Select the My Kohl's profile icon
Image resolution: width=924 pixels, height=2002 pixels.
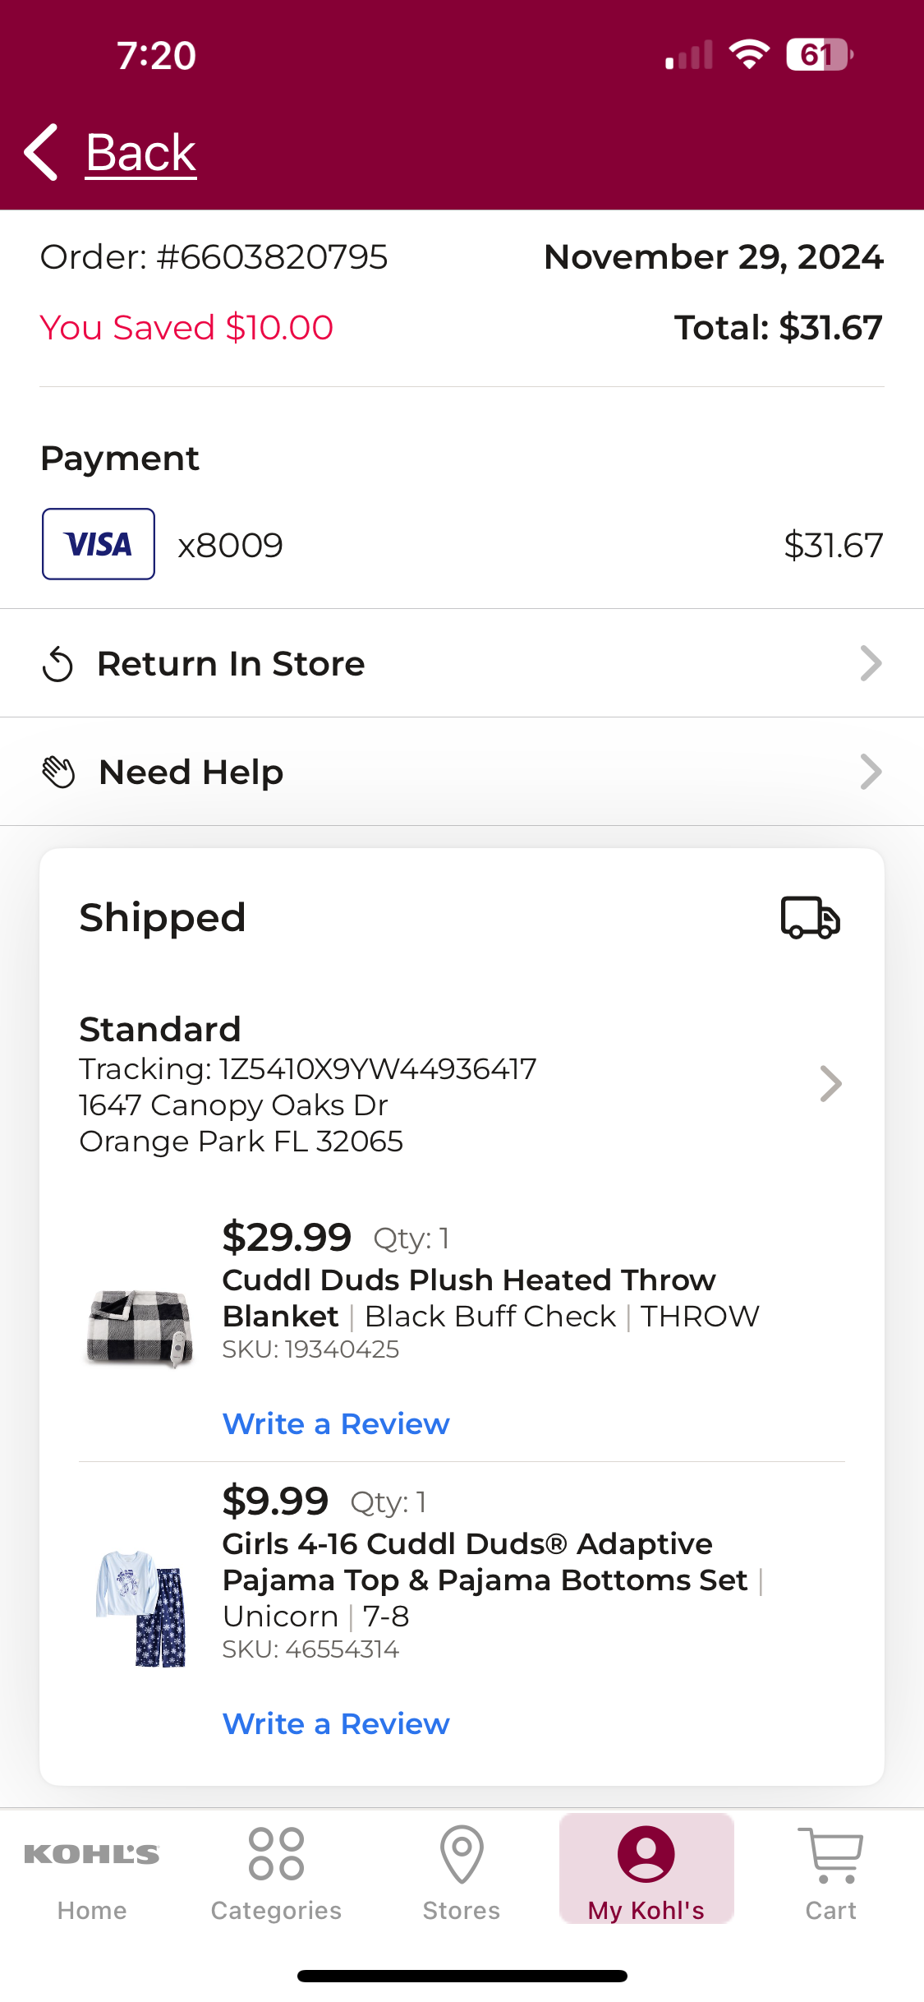pyautogui.click(x=646, y=1854)
